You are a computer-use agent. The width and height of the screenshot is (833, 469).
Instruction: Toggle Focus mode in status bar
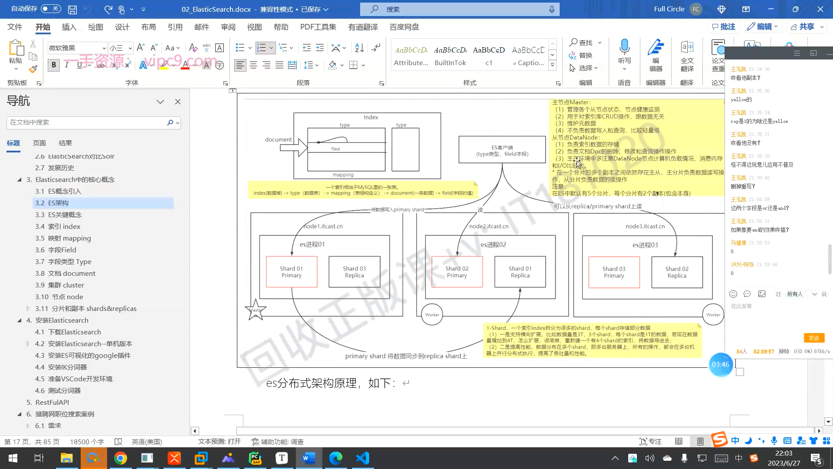click(x=650, y=442)
